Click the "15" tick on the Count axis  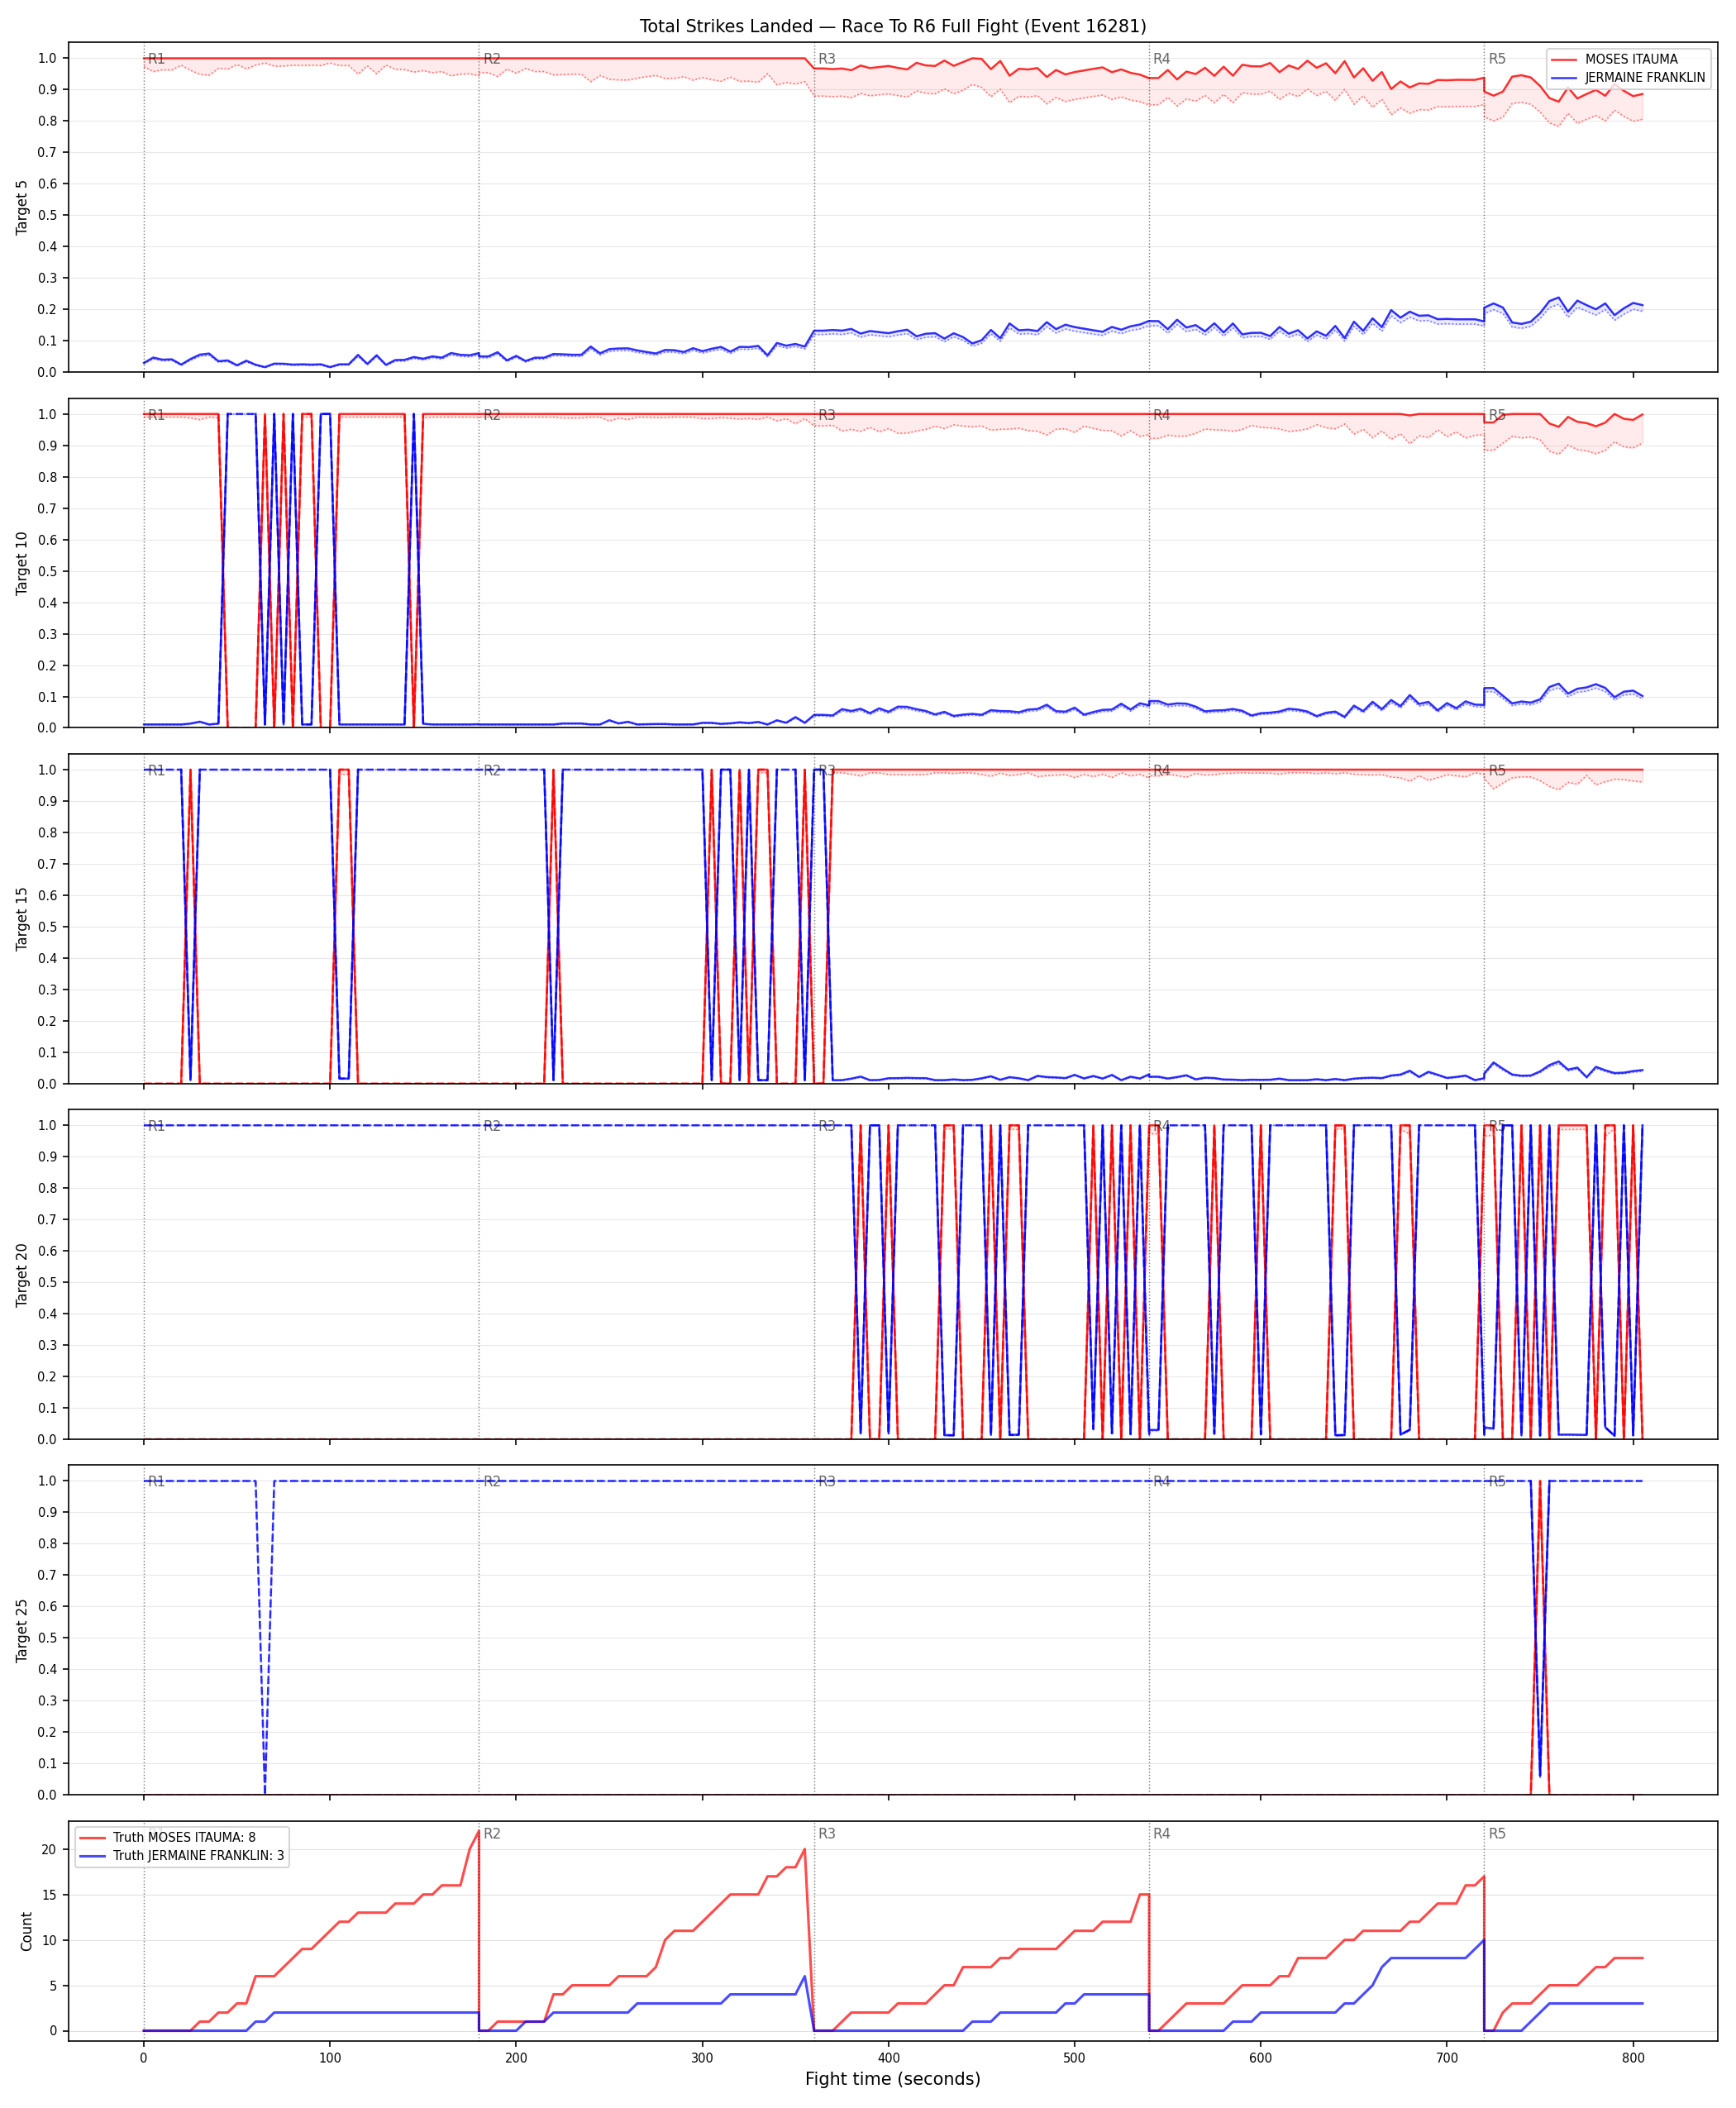49,1895
